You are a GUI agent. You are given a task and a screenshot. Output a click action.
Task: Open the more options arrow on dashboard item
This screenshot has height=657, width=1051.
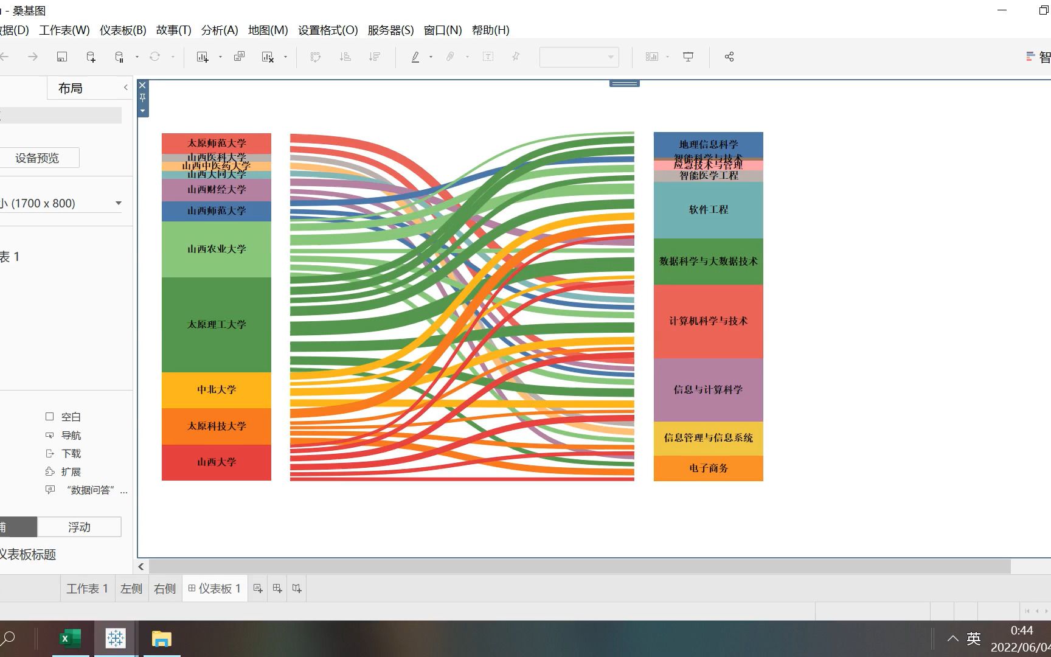[x=142, y=111]
